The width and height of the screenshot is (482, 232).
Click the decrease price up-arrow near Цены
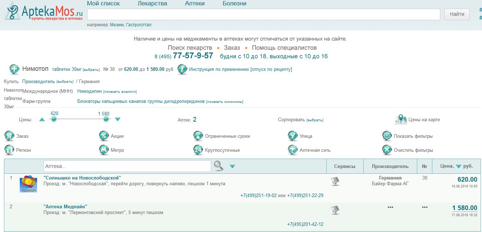[42, 120]
